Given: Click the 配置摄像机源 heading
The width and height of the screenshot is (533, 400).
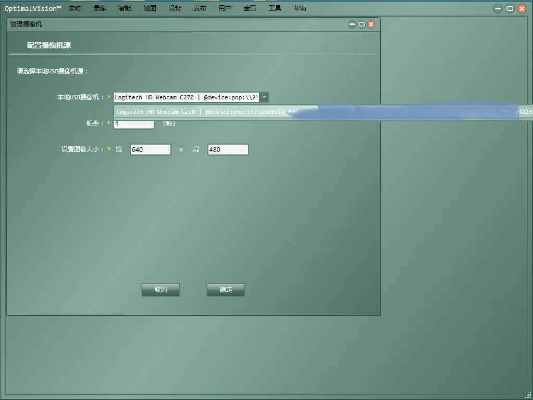Looking at the screenshot, I should (x=49, y=45).
